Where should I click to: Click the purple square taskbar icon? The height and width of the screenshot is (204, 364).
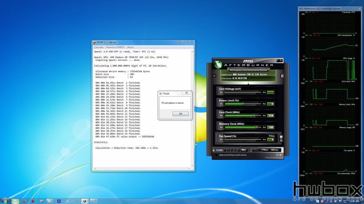[x=59, y=201]
